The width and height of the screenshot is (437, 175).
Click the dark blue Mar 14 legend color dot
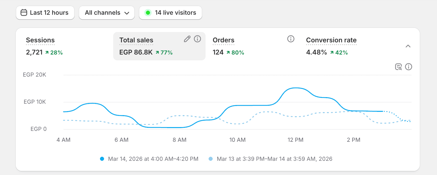tap(102, 159)
